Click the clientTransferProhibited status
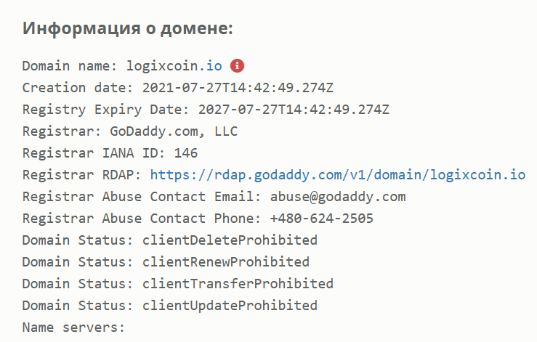Screen dimensions: 537x342 click(x=238, y=284)
